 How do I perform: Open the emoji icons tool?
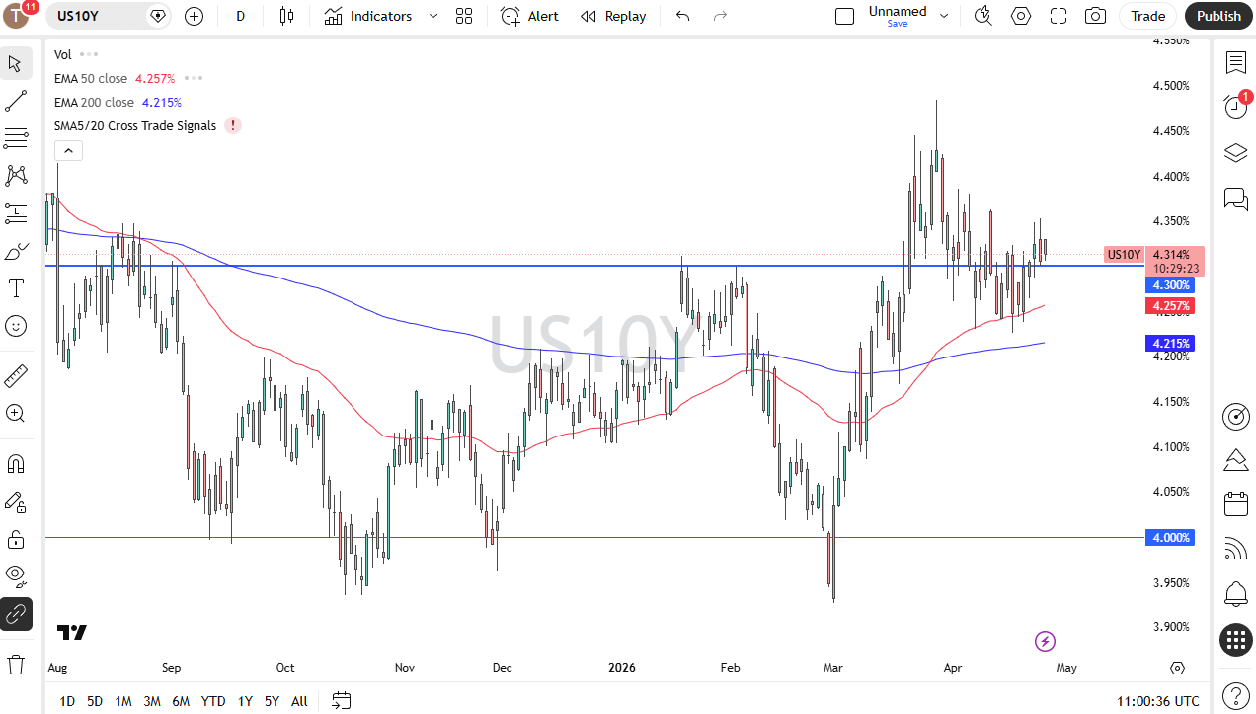click(x=16, y=325)
